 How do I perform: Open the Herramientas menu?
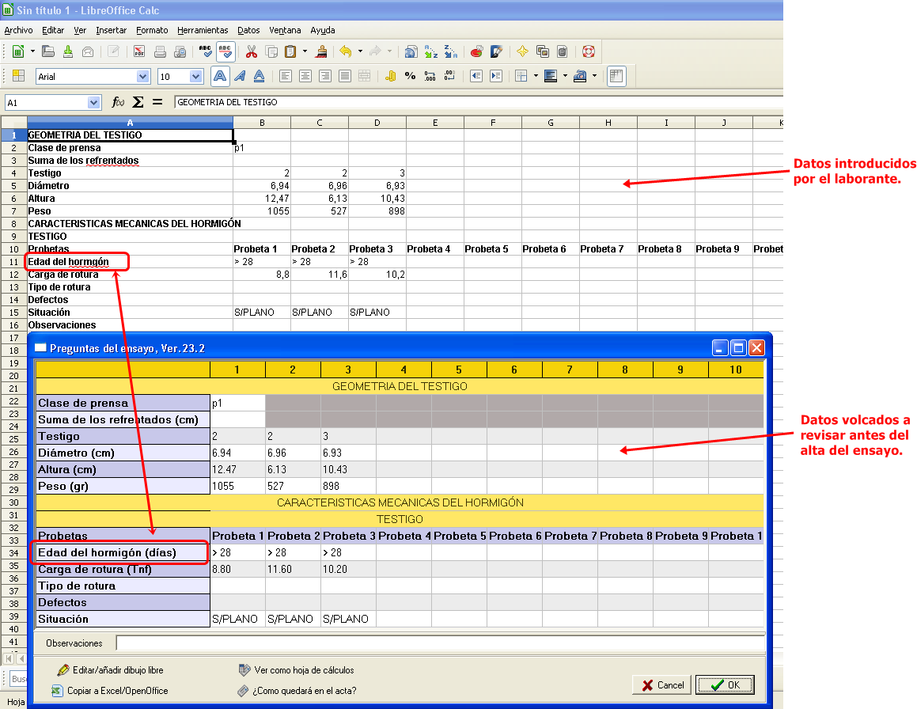coord(203,30)
